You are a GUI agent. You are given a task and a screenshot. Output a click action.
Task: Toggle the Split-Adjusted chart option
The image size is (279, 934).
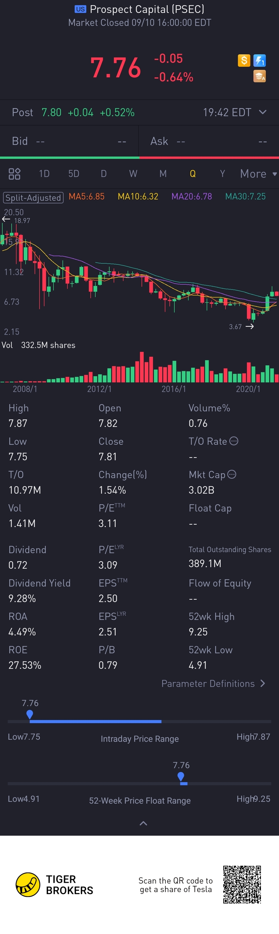click(33, 197)
